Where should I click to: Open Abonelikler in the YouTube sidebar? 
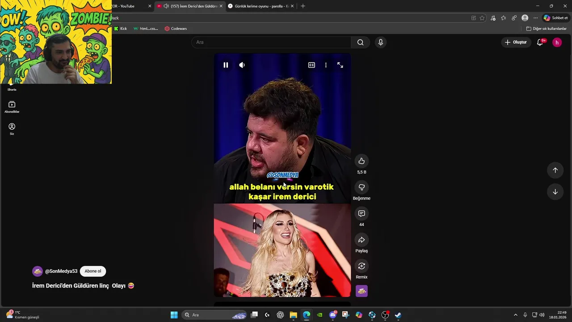(x=12, y=107)
